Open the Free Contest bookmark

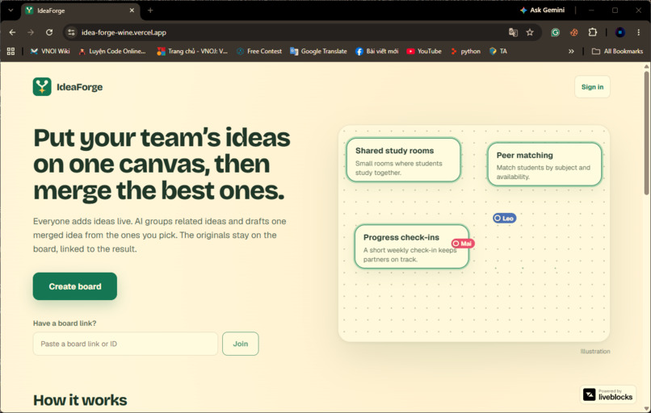(259, 51)
